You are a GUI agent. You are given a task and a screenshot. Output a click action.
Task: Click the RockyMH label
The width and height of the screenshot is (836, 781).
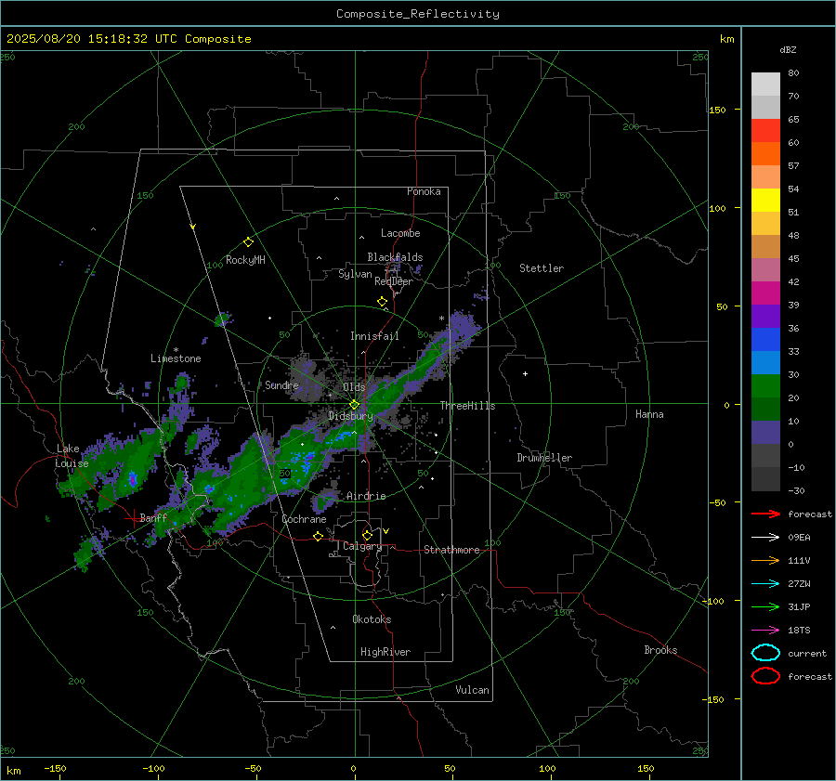point(245,260)
